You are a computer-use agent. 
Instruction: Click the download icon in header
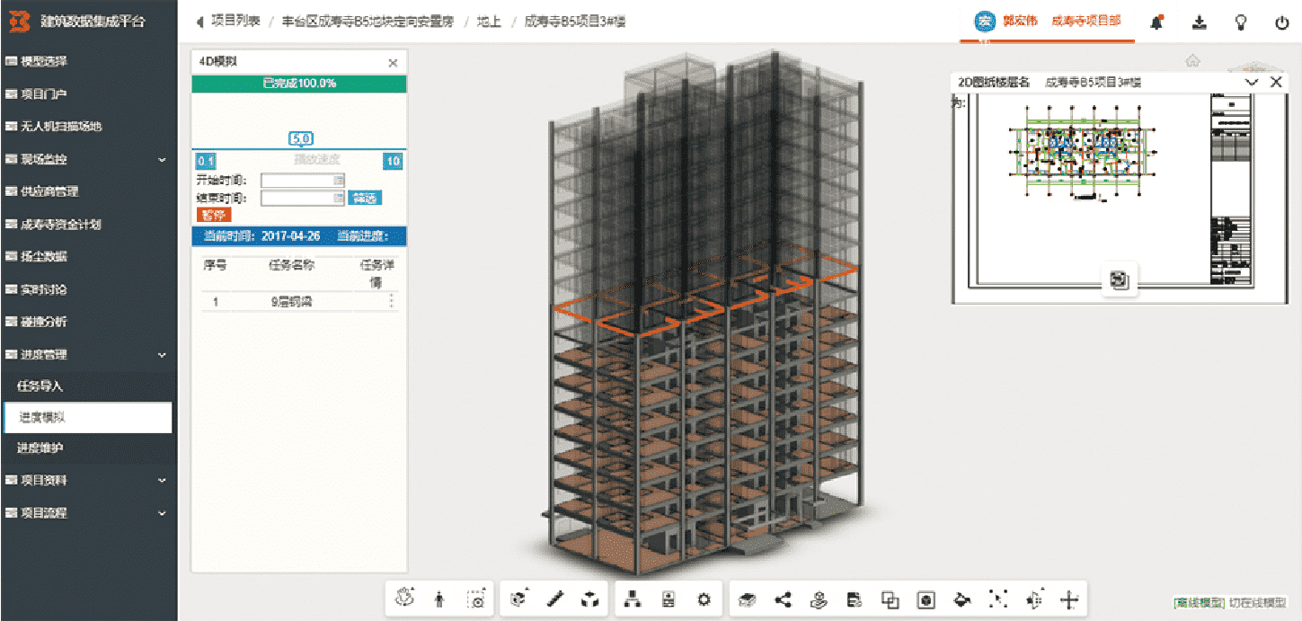click(1198, 22)
